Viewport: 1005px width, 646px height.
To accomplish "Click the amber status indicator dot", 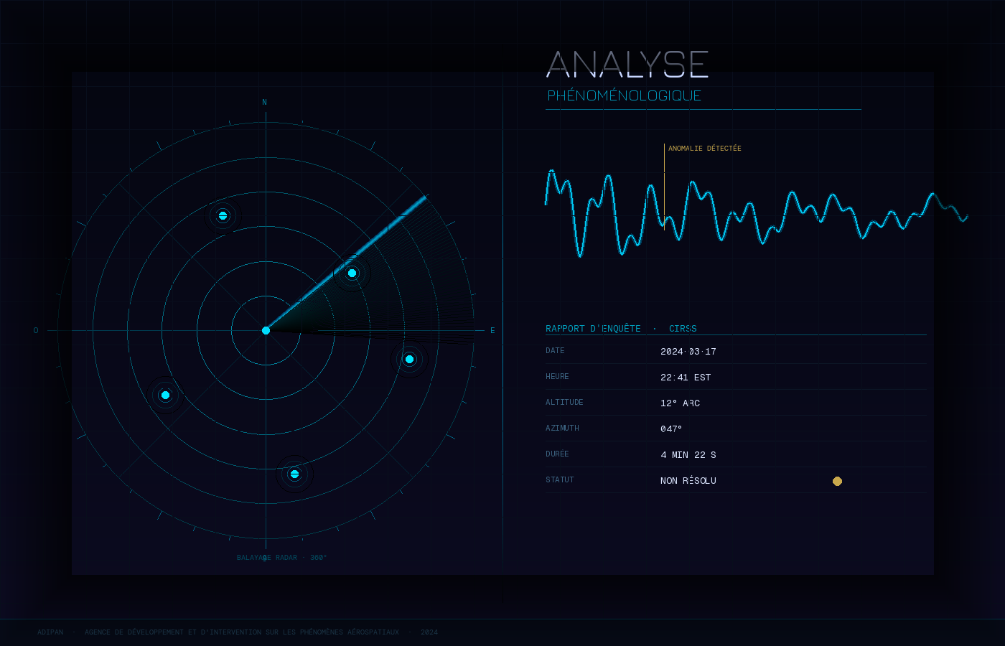I will [837, 481].
